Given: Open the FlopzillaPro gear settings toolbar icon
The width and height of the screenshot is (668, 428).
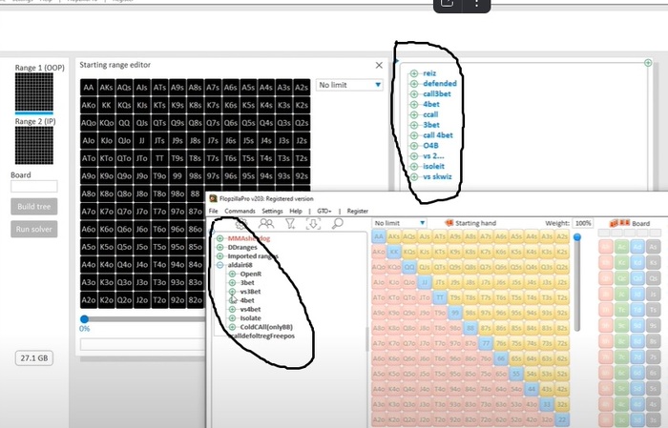Looking at the screenshot, I should point(241,224).
